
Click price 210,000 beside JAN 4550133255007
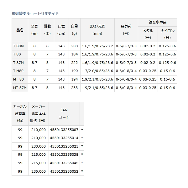click(39, 130)
